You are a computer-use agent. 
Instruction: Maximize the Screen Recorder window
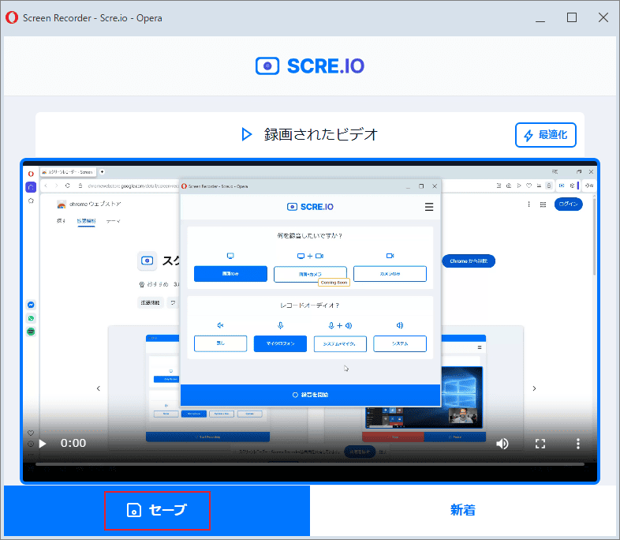(572, 18)
